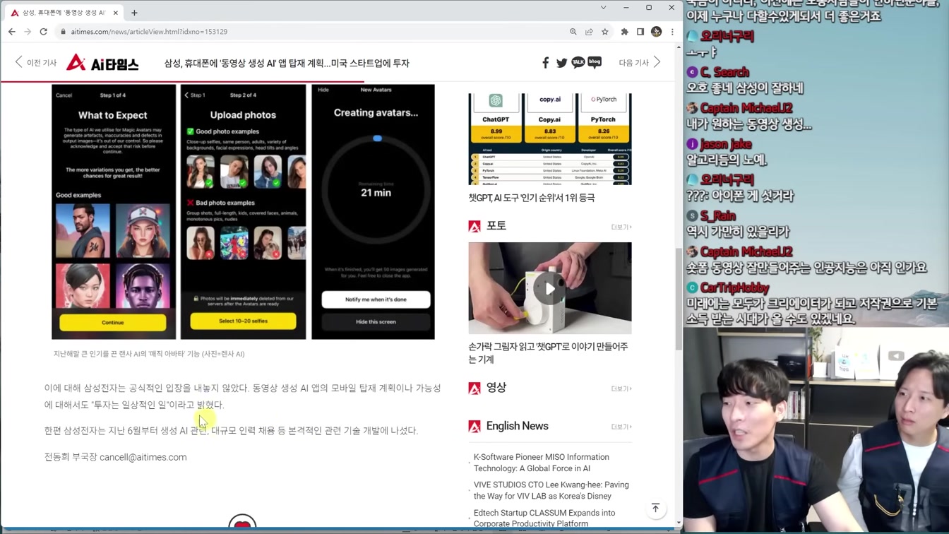This screenshot has width=949, height=534.
Task: Open the 챗GPT AI 도구 인기 순위 headline
Action: point(532,198)
